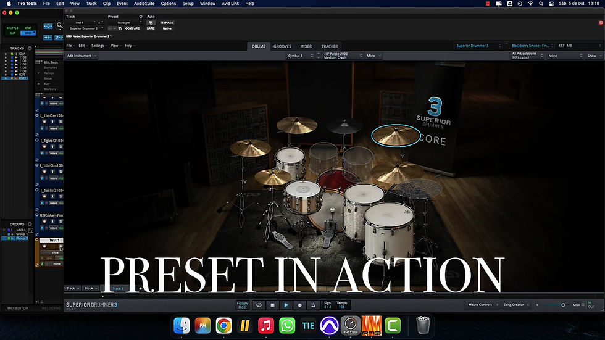The width and height of the screenshot is (605, 340).
Task: Toggle the metronome icon
Action: (314, 305)
